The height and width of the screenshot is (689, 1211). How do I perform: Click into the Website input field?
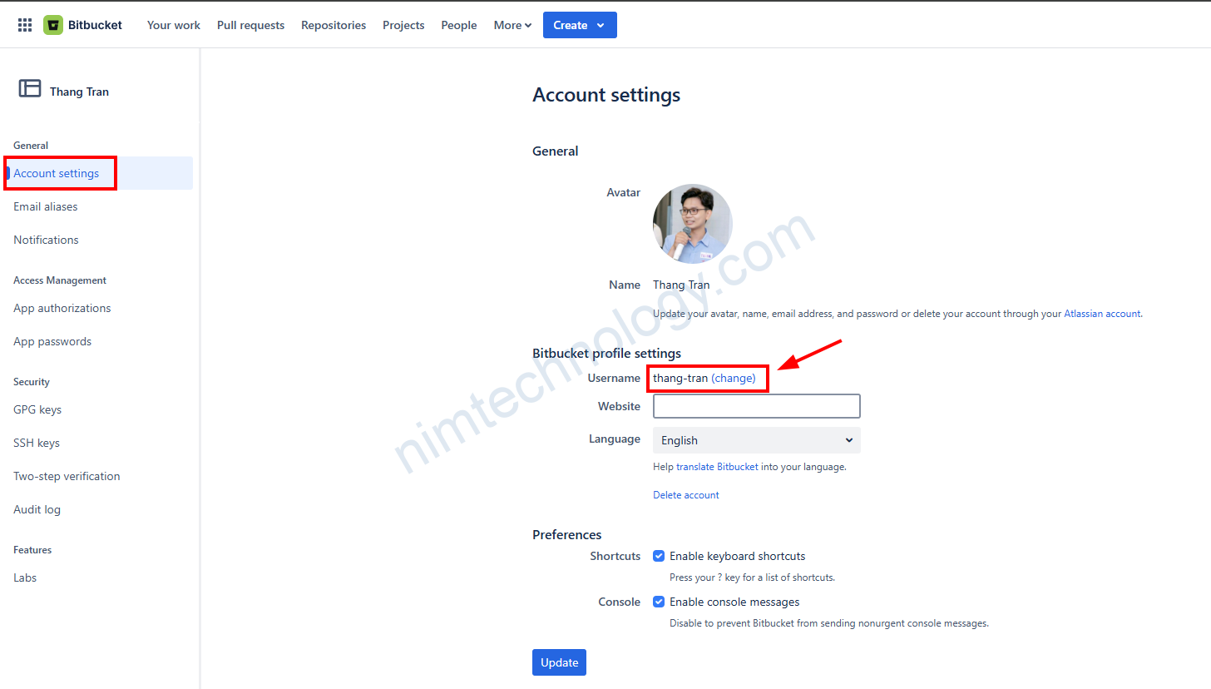(x=756, y=406)
